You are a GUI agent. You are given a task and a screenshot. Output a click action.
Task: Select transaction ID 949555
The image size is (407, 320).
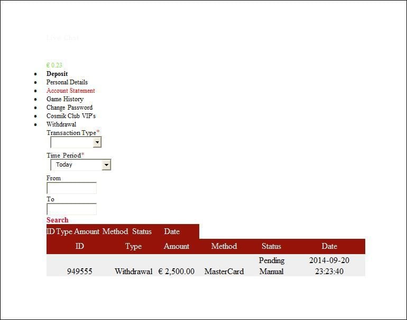[x=80, y=271]
